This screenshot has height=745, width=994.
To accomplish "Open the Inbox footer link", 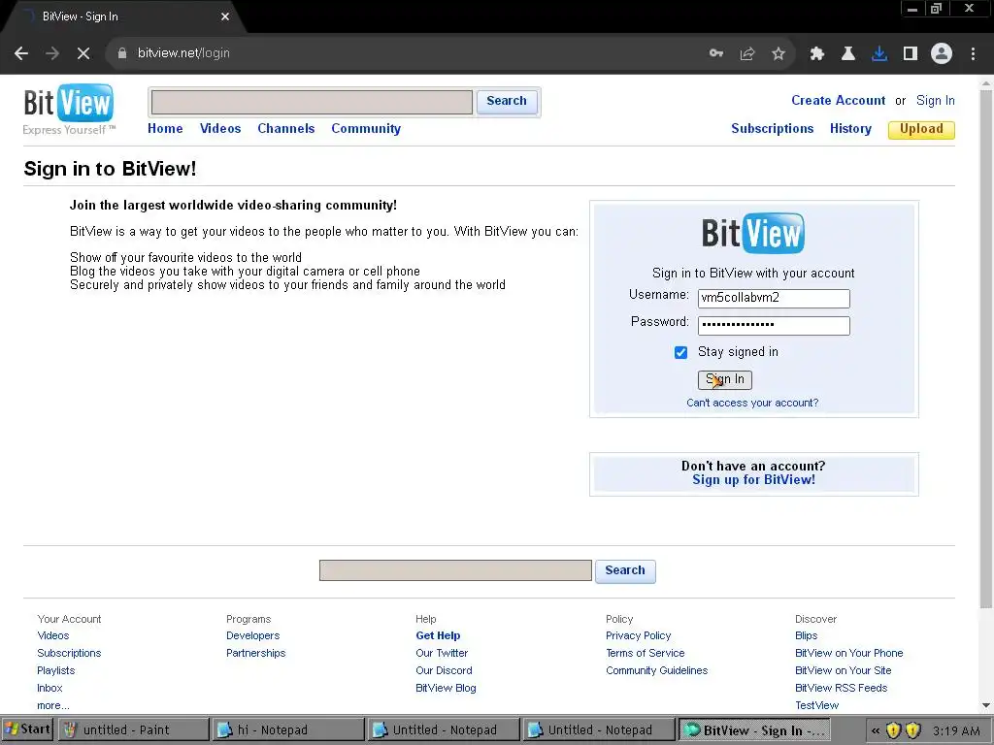I will (x=50, y=688).
